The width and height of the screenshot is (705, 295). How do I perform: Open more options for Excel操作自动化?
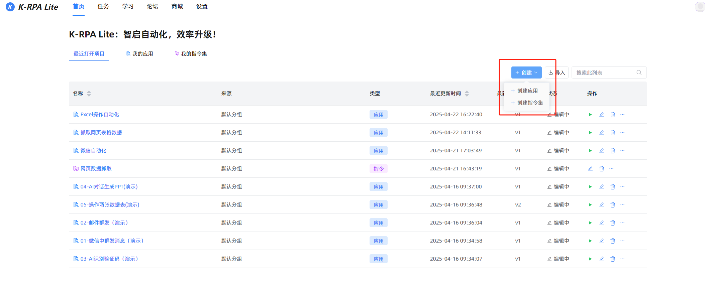coord(622,115)
